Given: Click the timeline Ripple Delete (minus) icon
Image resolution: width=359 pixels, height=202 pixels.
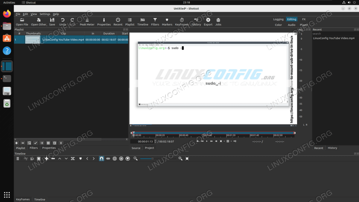Looking at the screenshot, I should [x=53, y=159].
